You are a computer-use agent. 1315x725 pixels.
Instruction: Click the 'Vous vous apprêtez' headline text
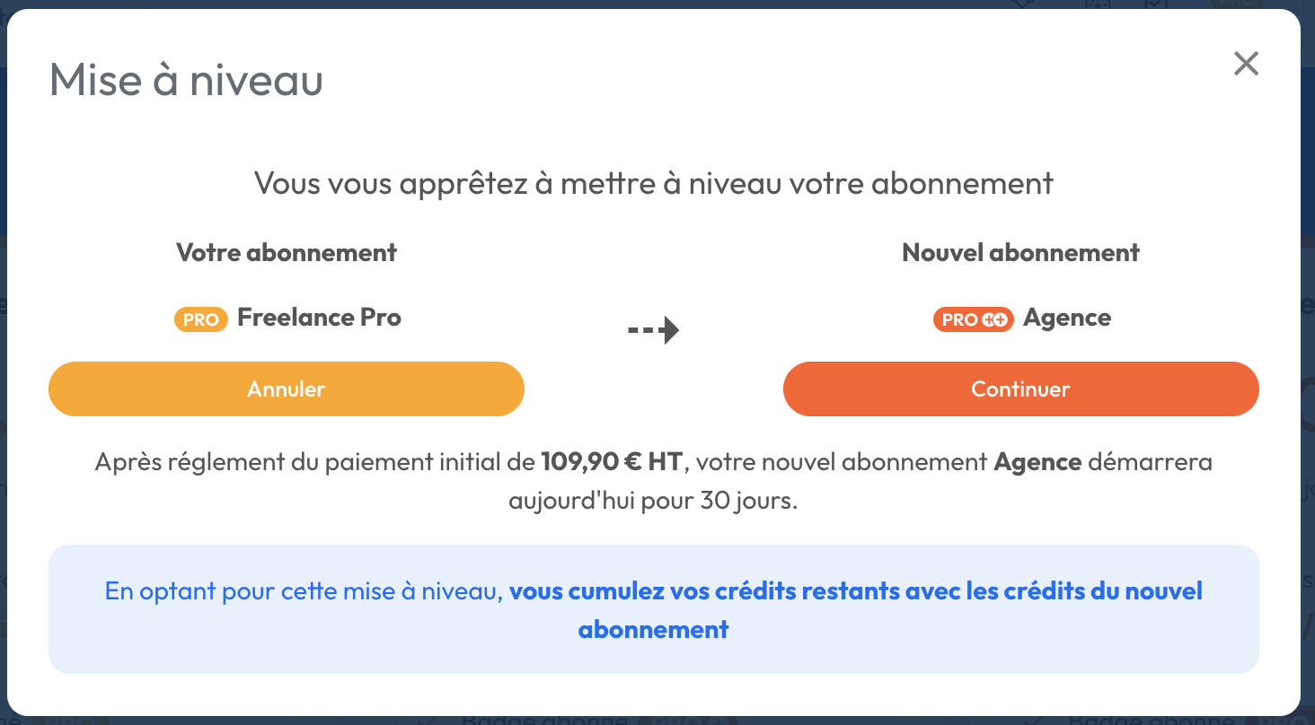tap(653, 183)
